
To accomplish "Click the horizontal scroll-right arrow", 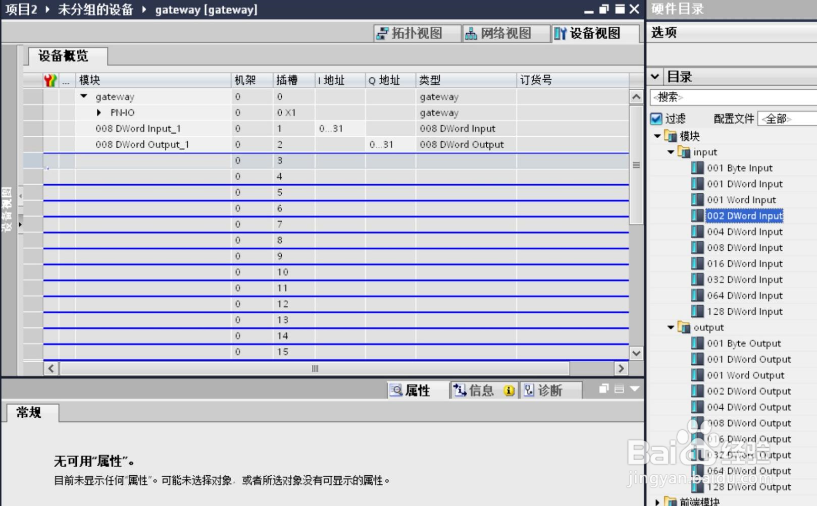I will [x=621, y=369].
